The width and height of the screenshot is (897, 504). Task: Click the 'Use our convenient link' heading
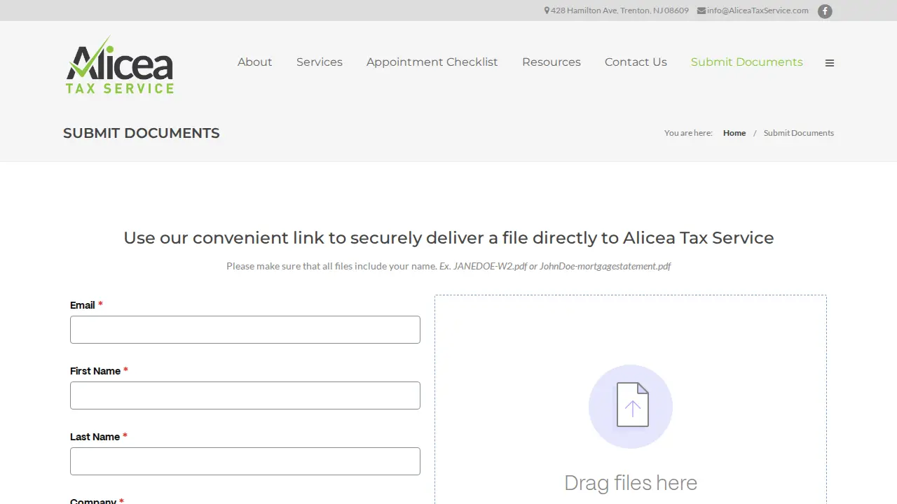448,238
